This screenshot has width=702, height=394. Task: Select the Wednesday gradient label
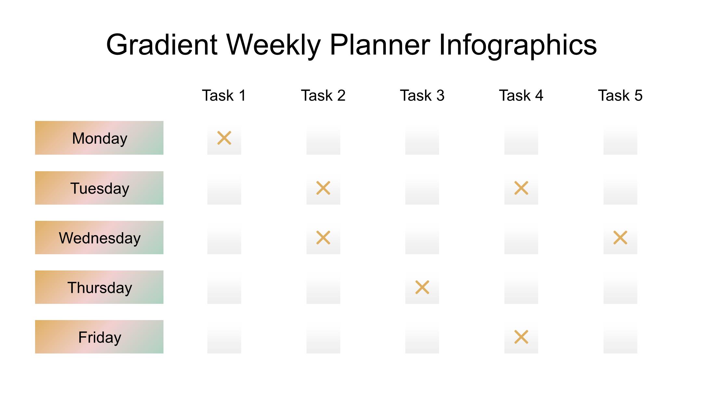coord(99,237)
